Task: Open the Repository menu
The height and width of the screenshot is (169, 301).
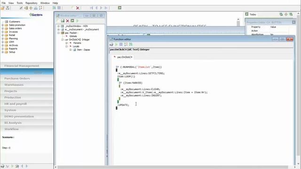Action: point(32,3)
